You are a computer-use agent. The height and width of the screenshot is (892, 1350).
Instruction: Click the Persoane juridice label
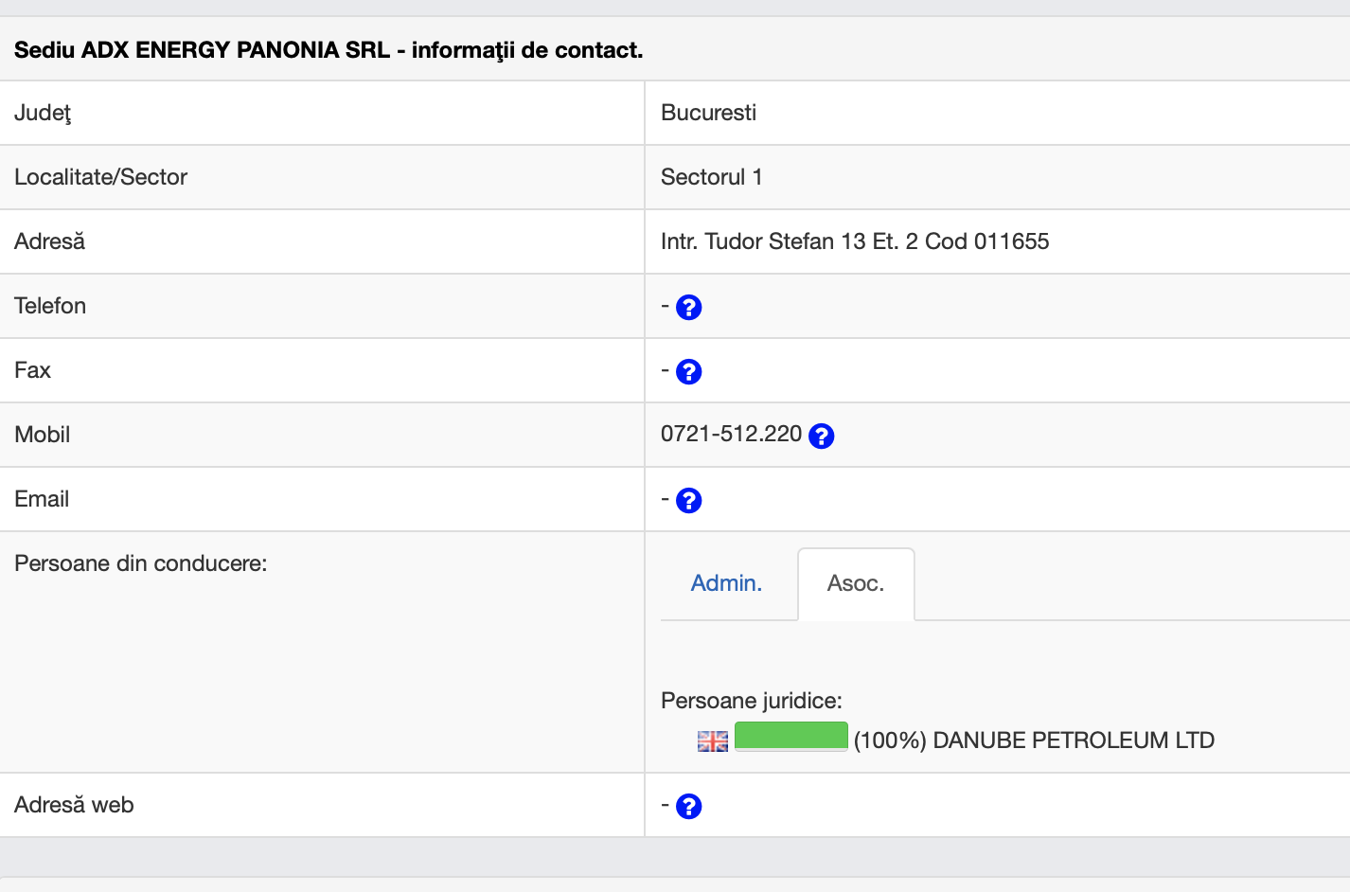point(751,701)
